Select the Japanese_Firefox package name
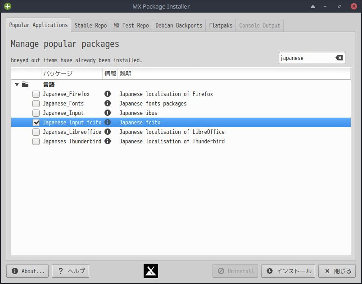This screenshot has width=362, height=284. tap(66, 94)
